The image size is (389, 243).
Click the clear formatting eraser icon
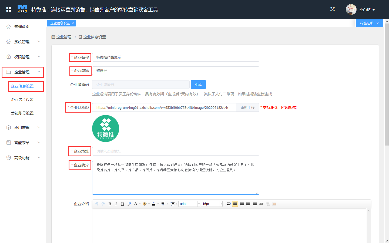[x=129, y=204]
